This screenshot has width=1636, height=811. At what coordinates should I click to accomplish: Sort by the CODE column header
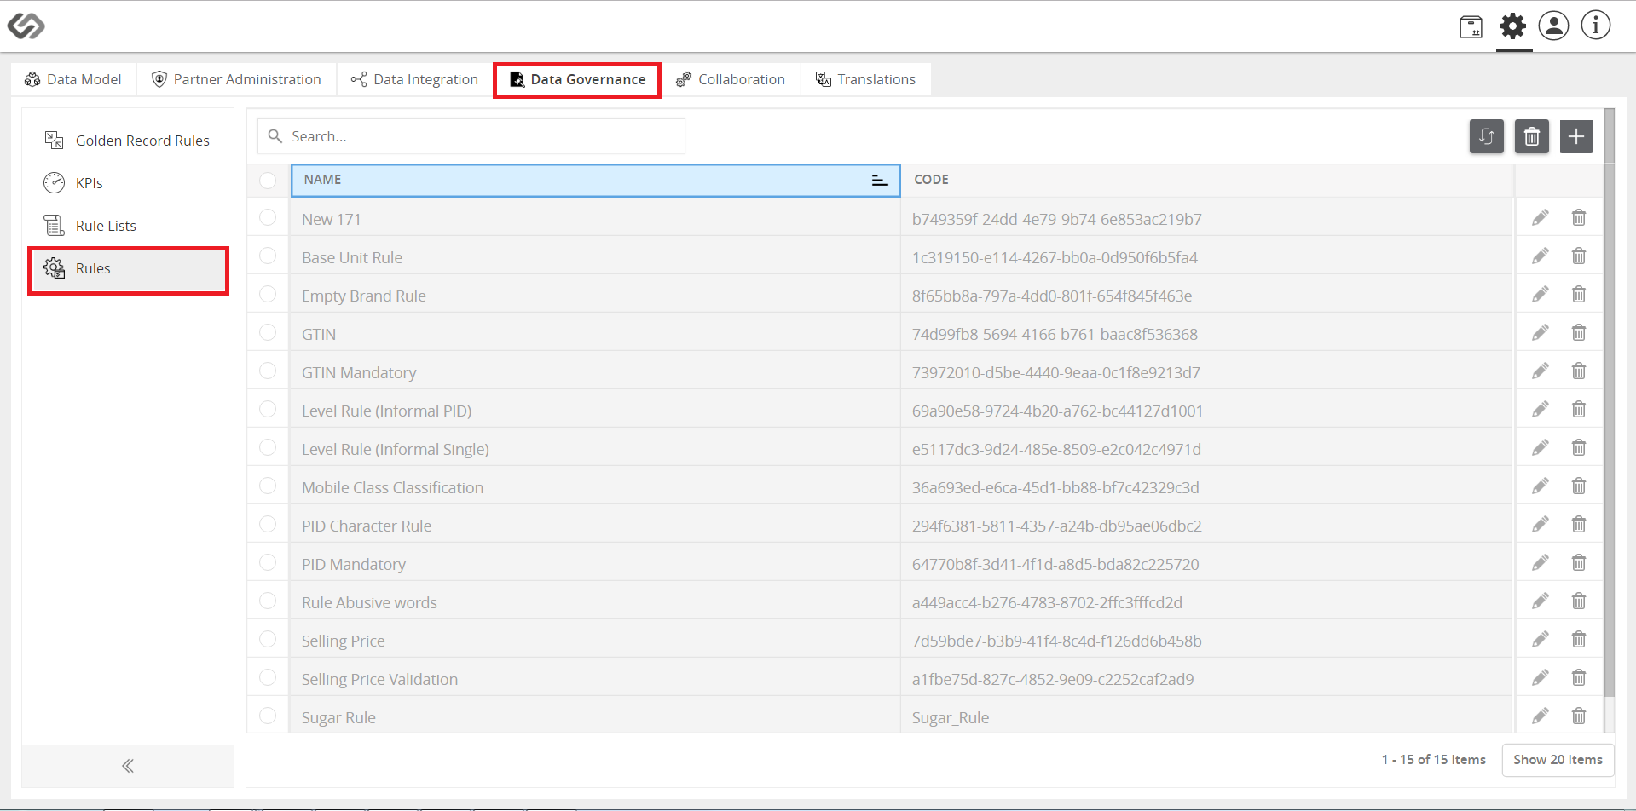tap(1206, 180)
